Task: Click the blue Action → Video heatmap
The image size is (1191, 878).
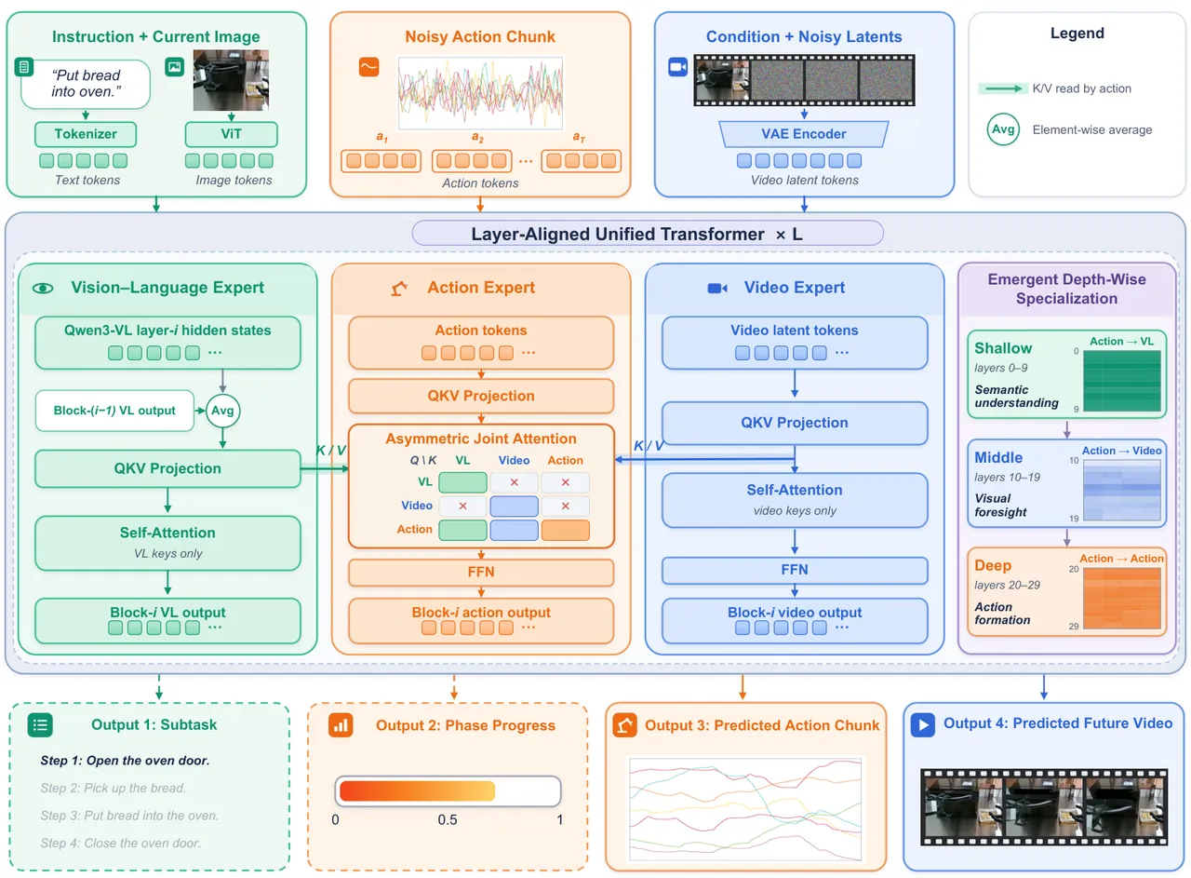Action: (1124, 492)
